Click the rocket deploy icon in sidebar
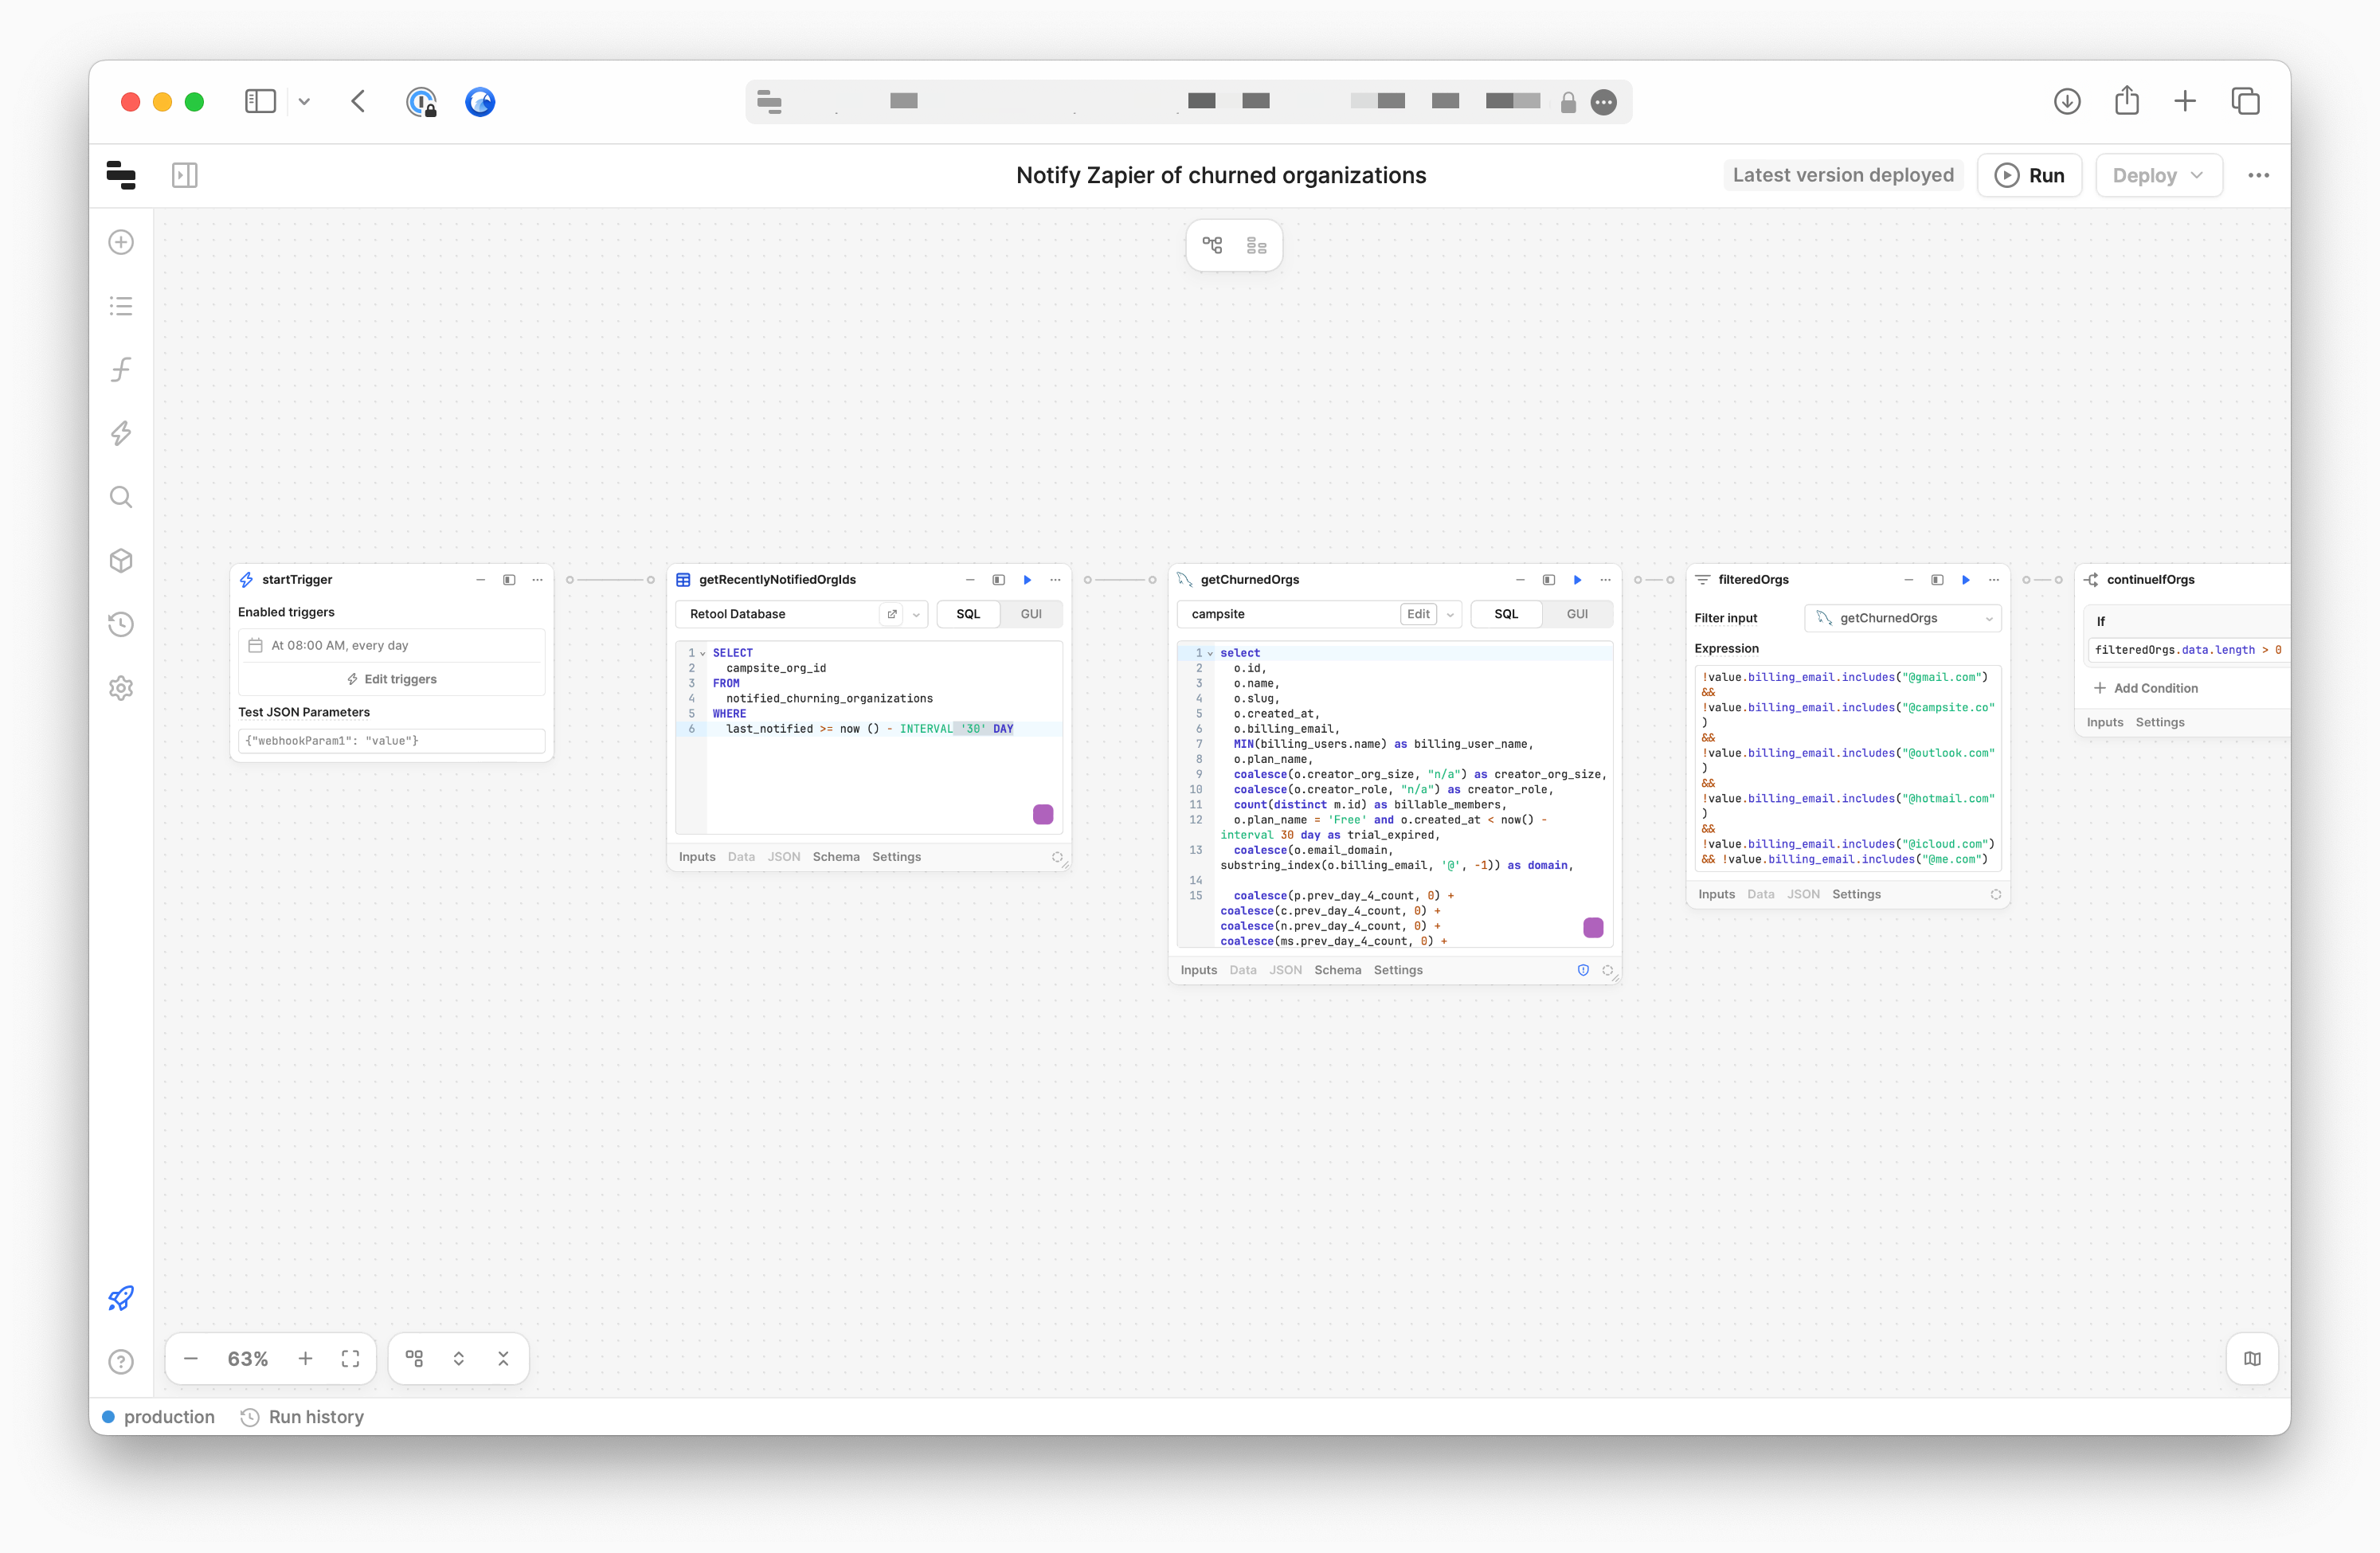This screenshot has height=1553, width=2380. [x=121, y=1298]
